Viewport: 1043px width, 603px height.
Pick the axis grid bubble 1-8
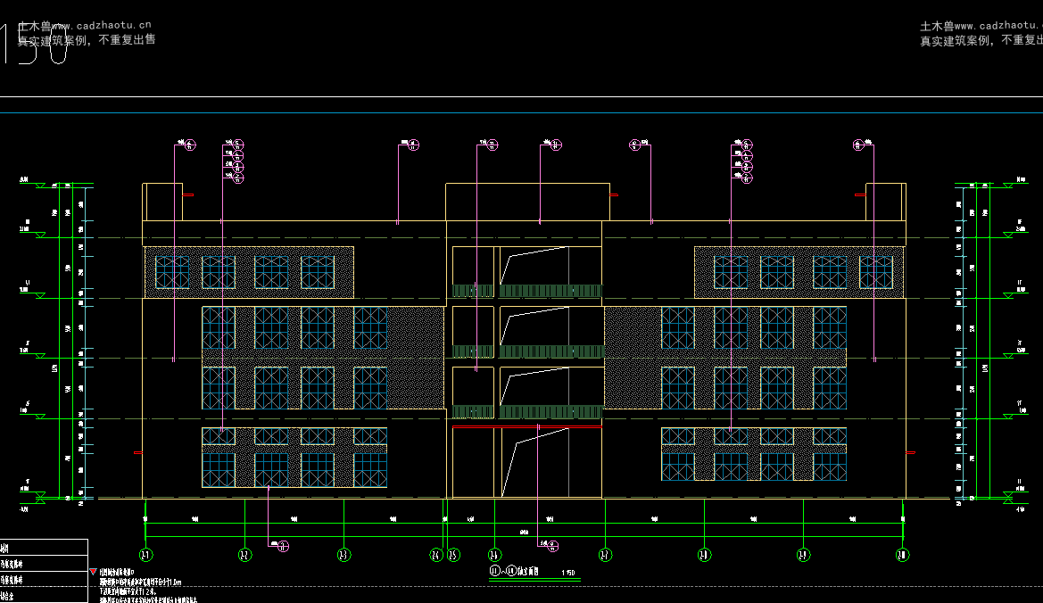(705, 555)
